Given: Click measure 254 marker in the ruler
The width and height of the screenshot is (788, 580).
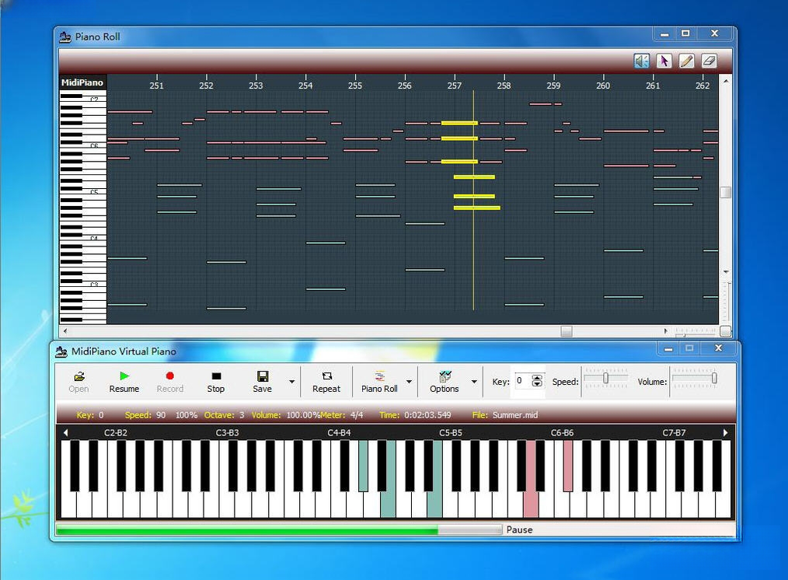Looking at the screenshot, I should pos(305,85).
